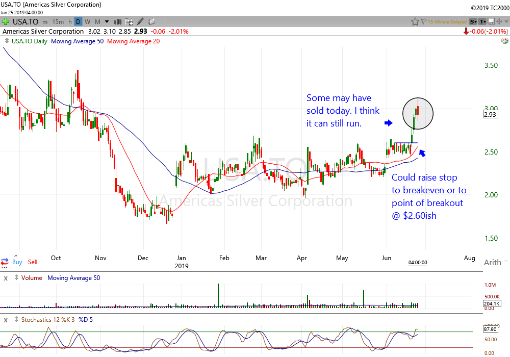510x357 pixels.
Task: Click the -2.01% change in quote line
Action: point(178,32)
